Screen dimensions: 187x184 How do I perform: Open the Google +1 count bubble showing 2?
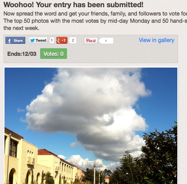click(73, 40)
